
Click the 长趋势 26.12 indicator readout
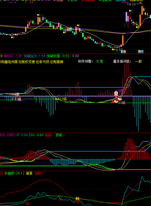(15, 173)
